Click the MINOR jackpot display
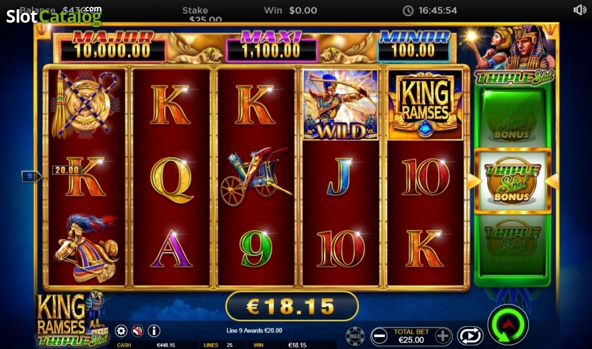592x349 pixels. pos(414,45)
